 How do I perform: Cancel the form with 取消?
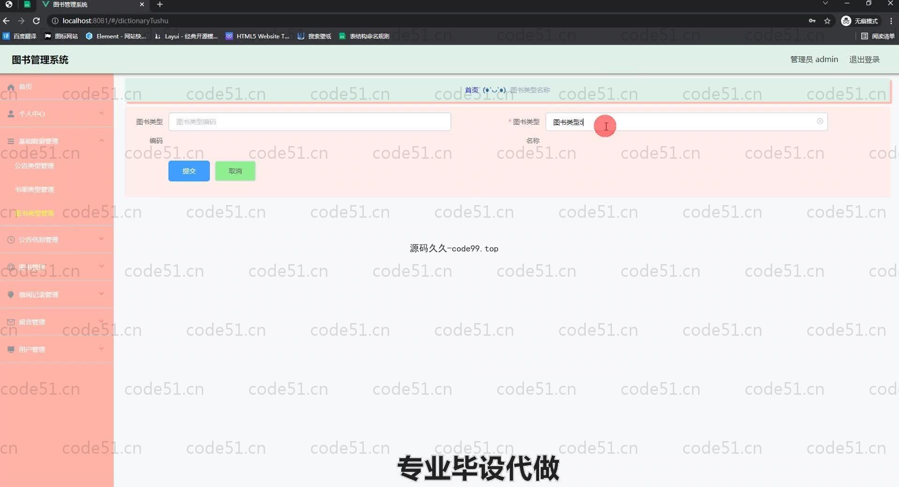click(x=235, y=171)
